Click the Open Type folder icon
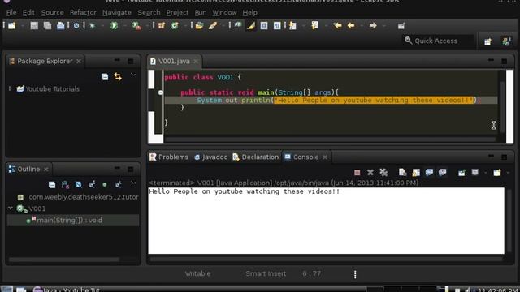 pos(199,26)
